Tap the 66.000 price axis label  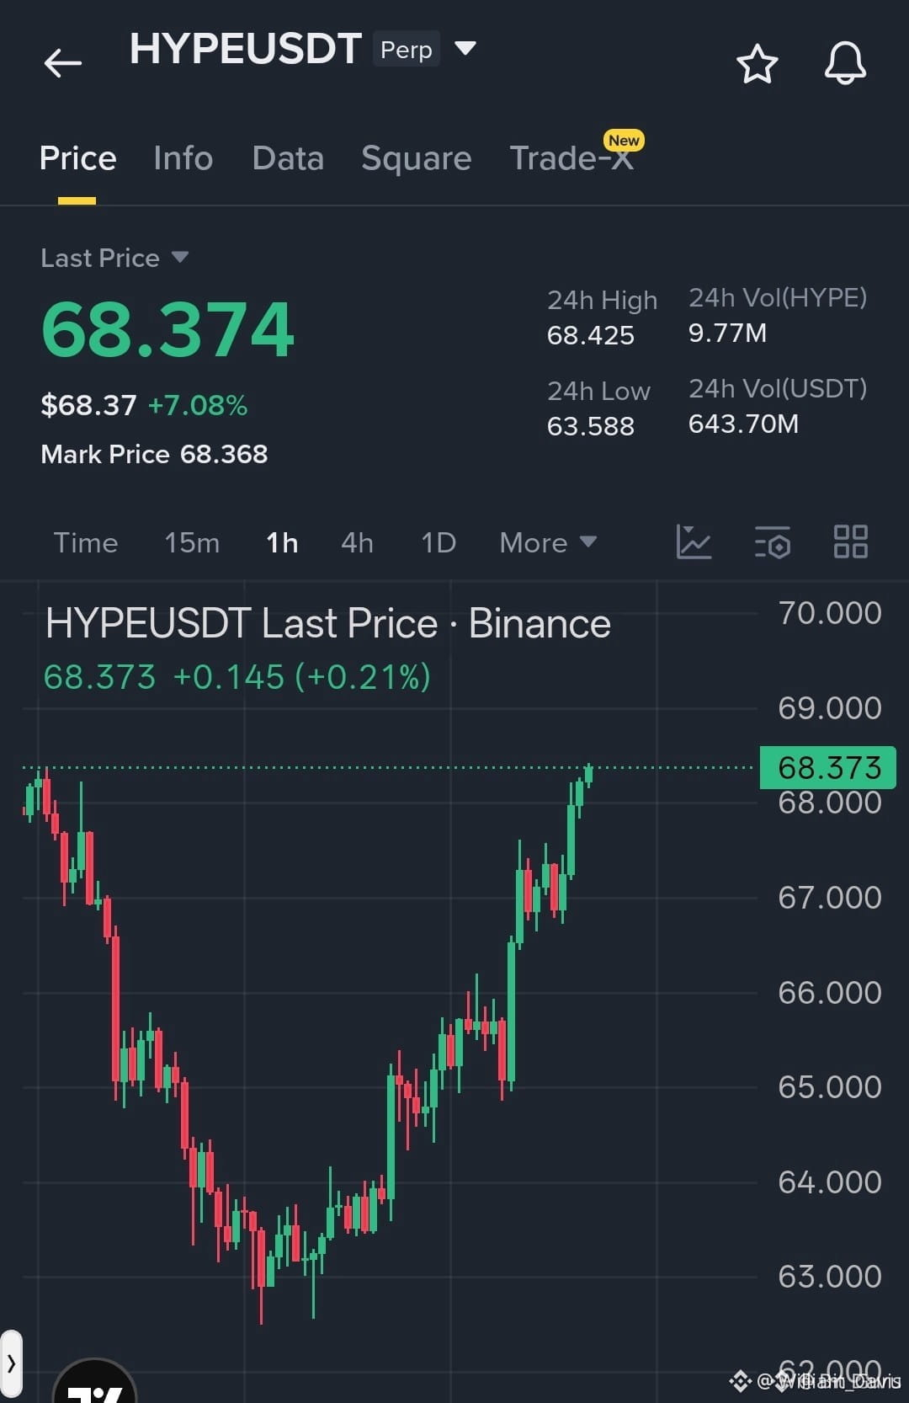(830, 993)
